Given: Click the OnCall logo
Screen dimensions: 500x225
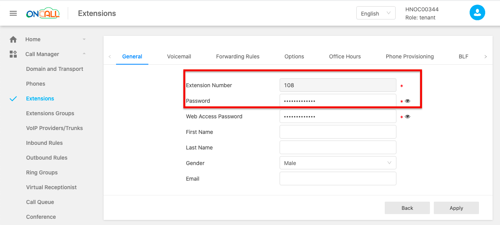Looking at the screenshot, I should tap(43, 13).
